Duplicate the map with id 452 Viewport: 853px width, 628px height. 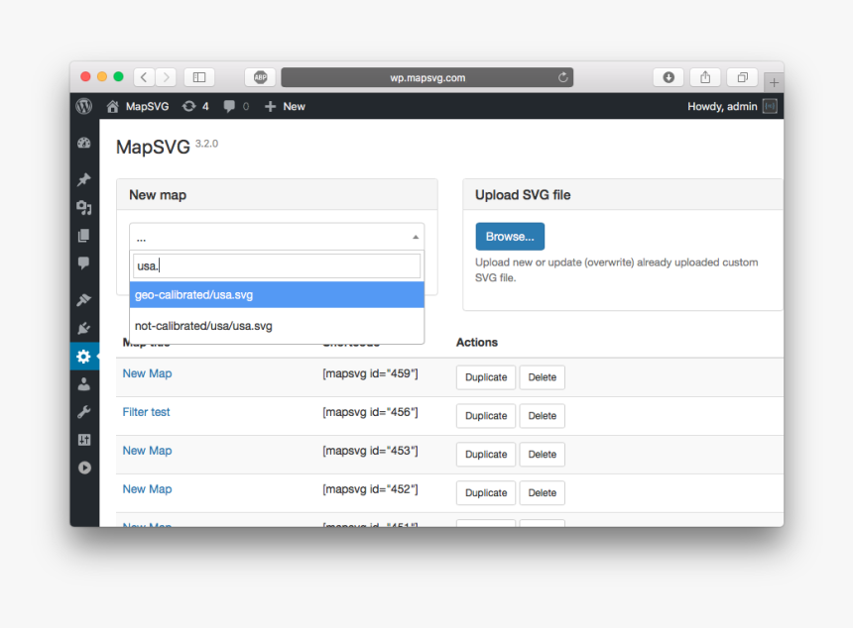[x=486, y=492]
